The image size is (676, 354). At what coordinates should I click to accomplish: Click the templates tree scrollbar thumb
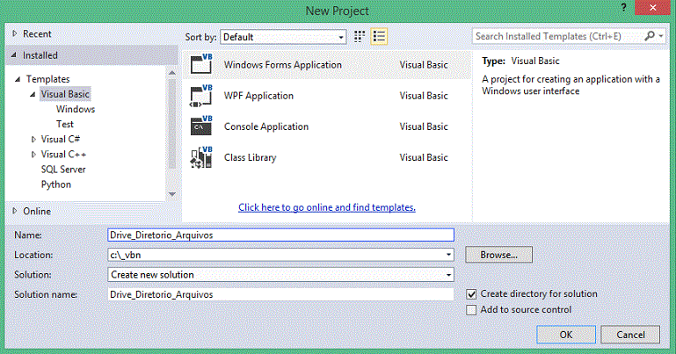(172, 123)
